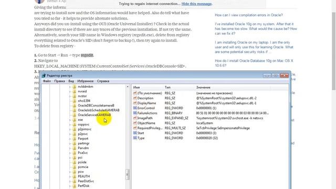Expand the Parport tree node
336x189 pixels.
pos(70,139)
